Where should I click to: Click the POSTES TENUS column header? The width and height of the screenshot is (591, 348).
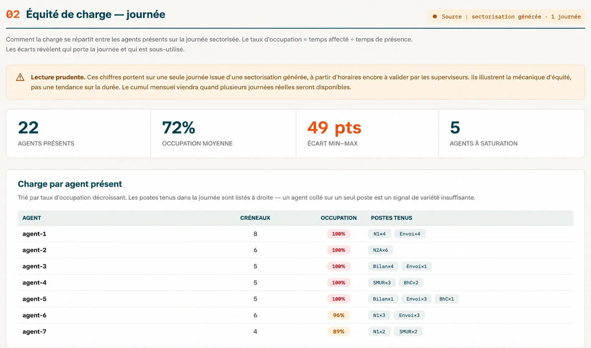(391, 218)
